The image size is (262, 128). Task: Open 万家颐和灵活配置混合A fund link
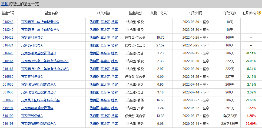coord(38,124)
